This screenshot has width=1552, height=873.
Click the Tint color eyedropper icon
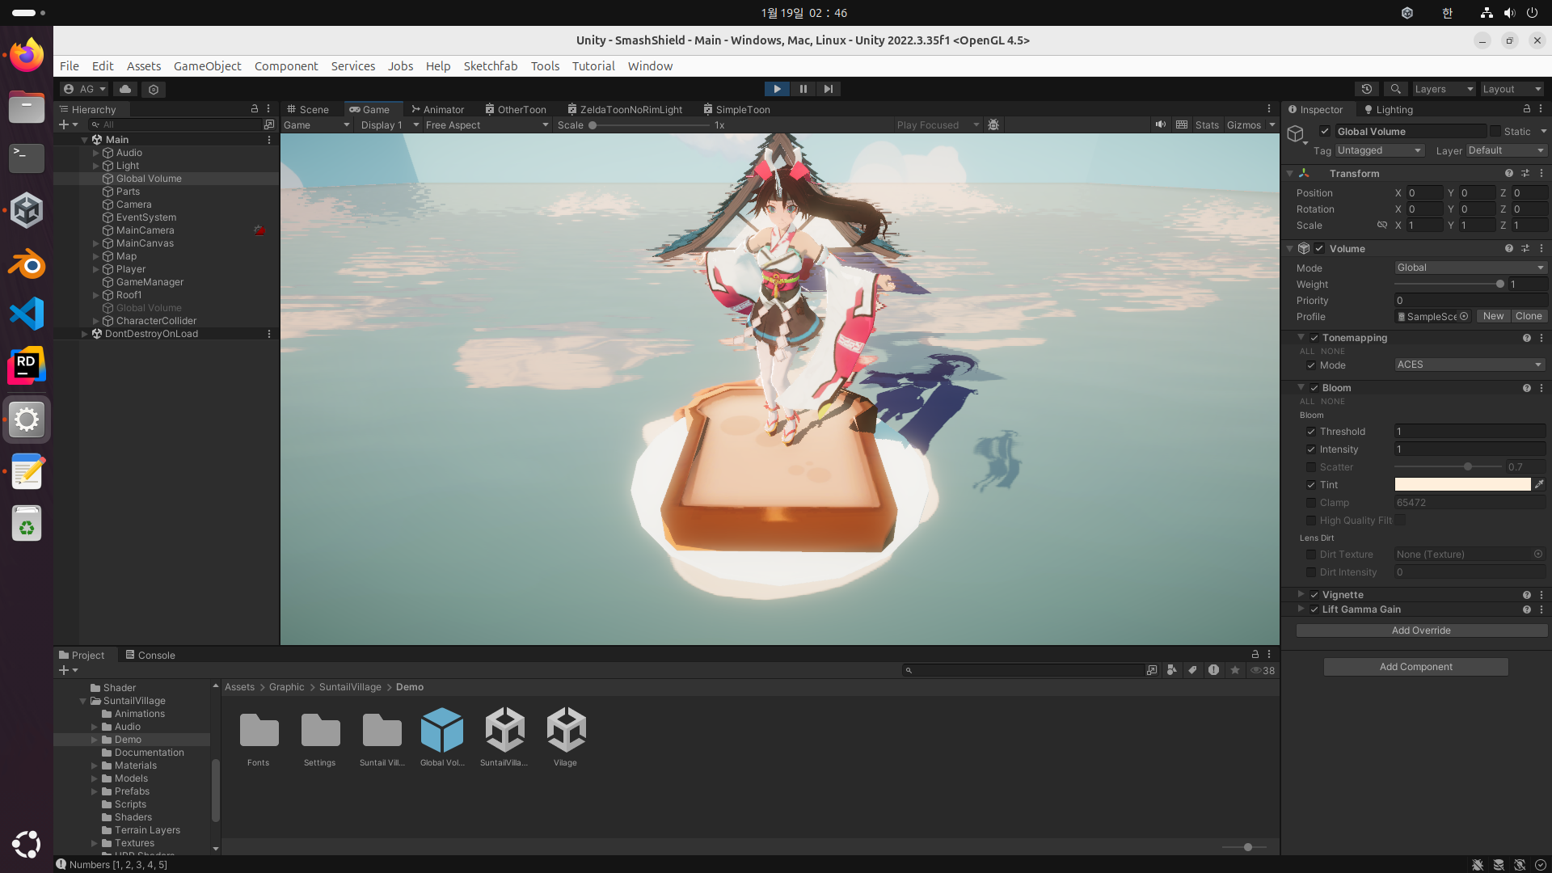click(1539, 484)
